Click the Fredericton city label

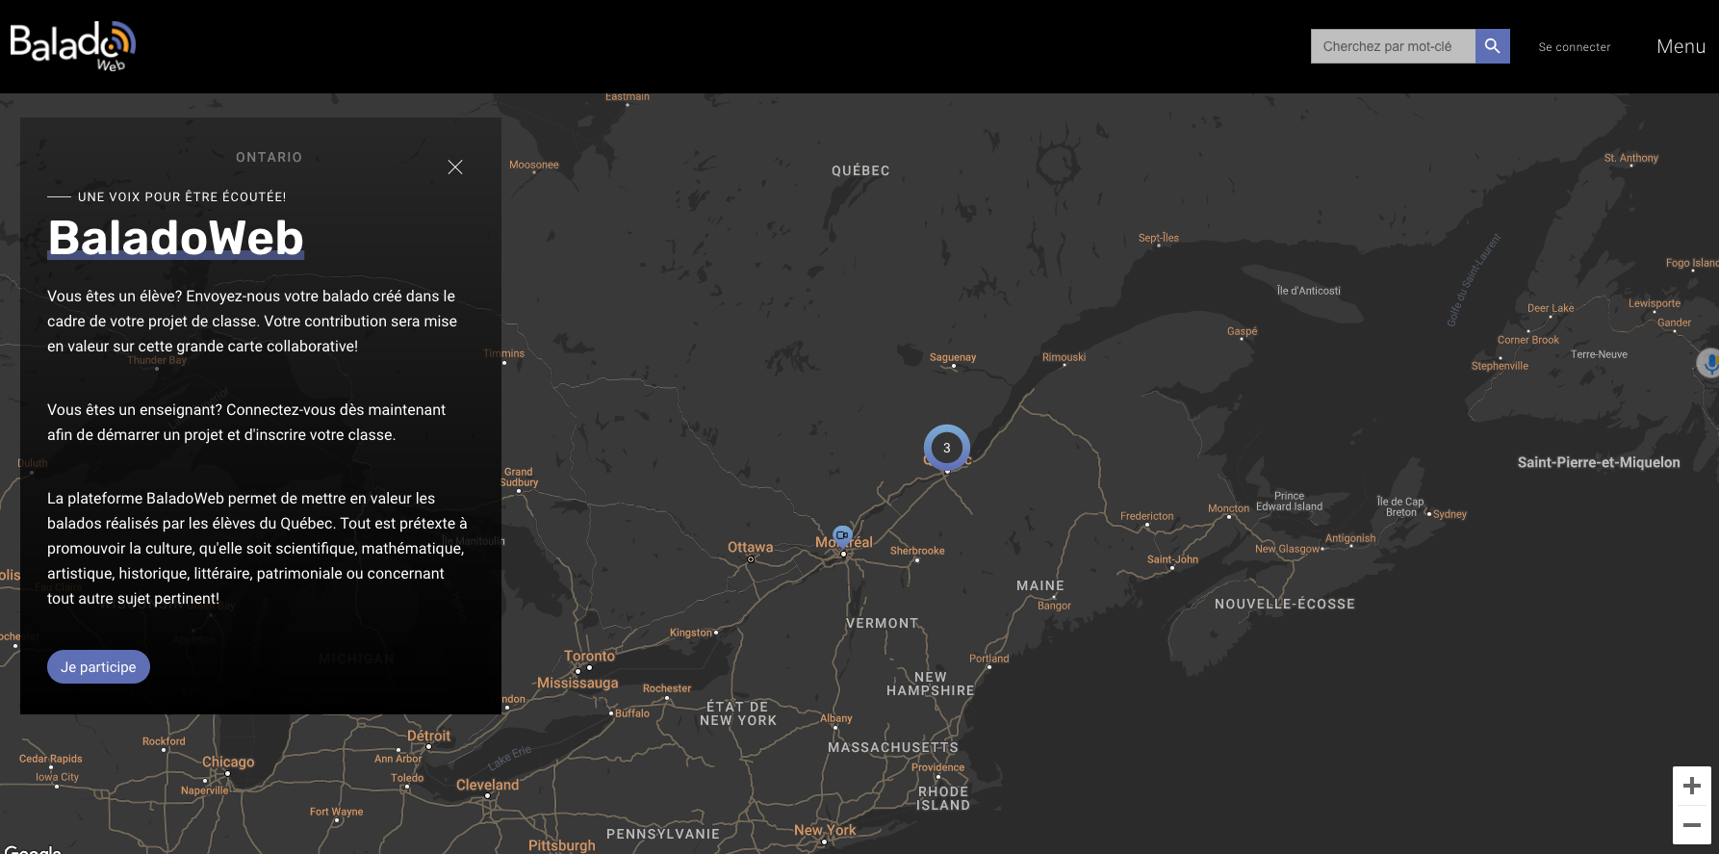(x=1146, y=516)
